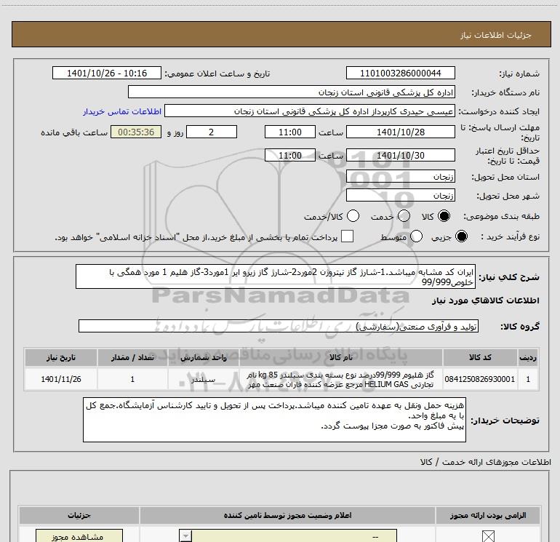Viewport: 560px width, 542px height.
Task: Click the need date 1401/11/26 cell
Action: (x=61, y=379)
